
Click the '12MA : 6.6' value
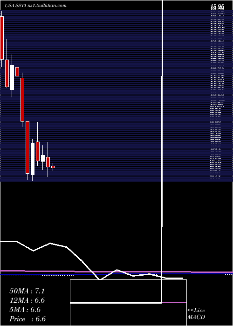coord(27,300)
